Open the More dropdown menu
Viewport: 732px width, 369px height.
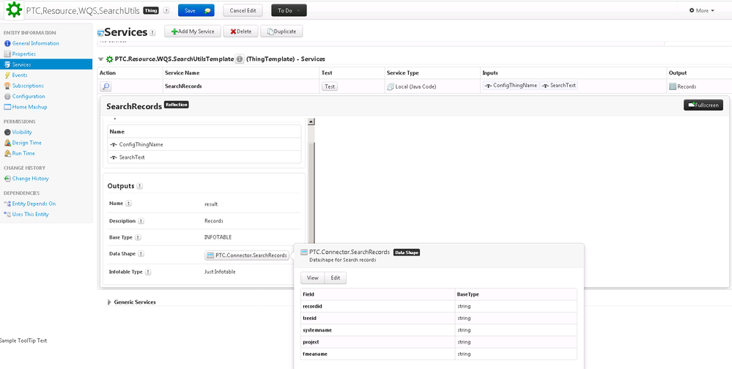[701, 11]
